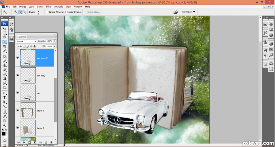Toggle Lock position icon

(31, 46)
